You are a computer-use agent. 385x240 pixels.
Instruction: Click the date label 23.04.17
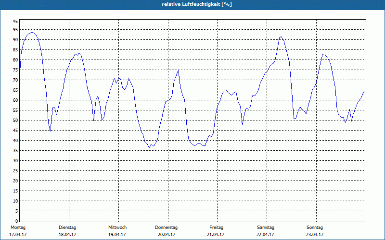point(315,235)
